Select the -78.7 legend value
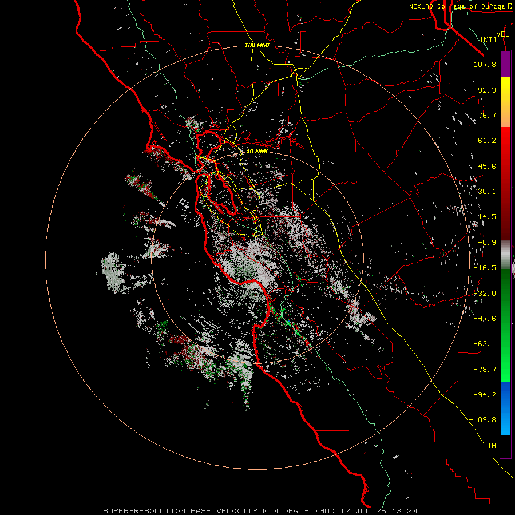 click(485, 370)
